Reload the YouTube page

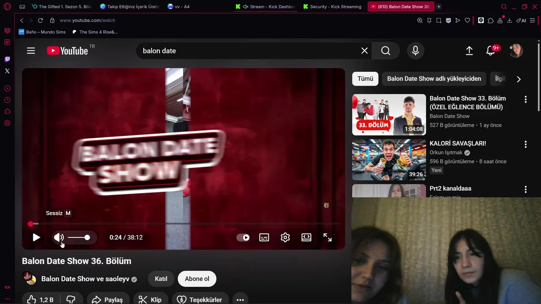click(x=41, y=20)
